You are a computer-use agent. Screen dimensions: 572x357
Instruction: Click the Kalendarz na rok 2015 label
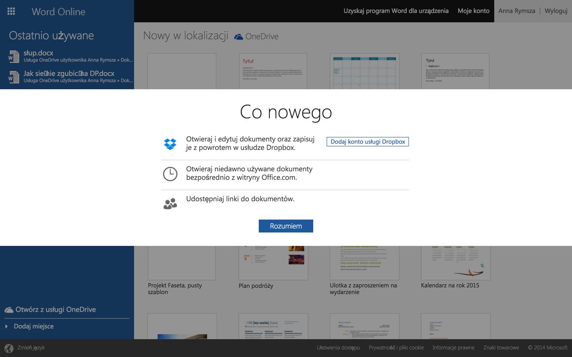coord(450,285)
